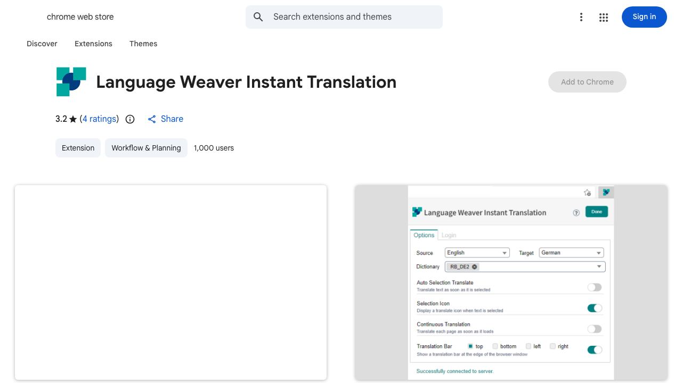Open the three-dot more options menu

581,17
